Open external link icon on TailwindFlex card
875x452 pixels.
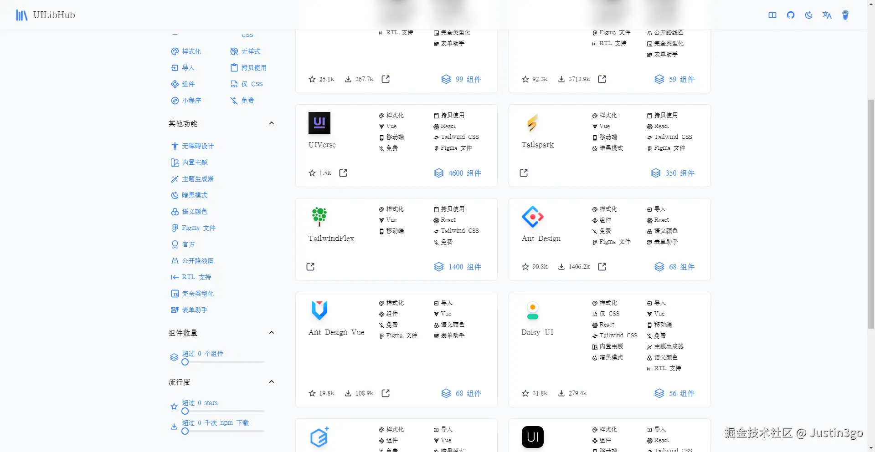point(310,267)
